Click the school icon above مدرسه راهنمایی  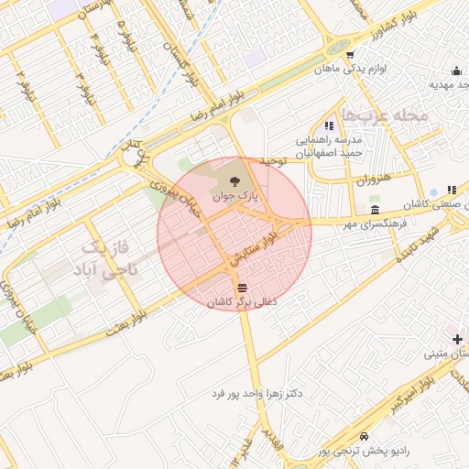(x=329, y=125)
